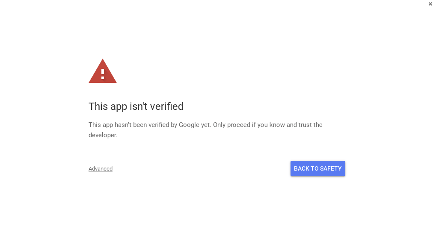Click the red warning triangle icon

point(103,71)
